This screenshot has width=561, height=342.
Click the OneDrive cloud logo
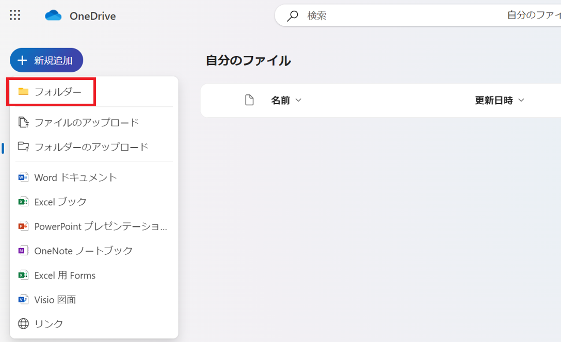[x=53, y=15]
